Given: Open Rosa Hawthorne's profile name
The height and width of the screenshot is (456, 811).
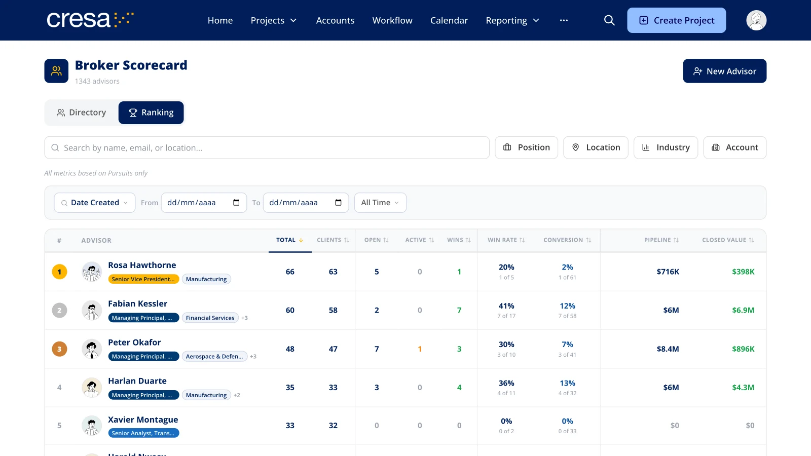Looking at the screenshot, I should click(142, 265).
